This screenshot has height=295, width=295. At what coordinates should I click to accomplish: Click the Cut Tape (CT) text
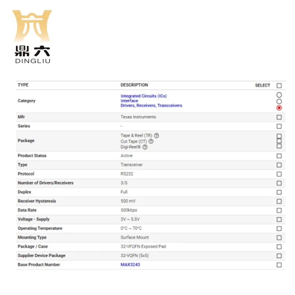(133, 141)
